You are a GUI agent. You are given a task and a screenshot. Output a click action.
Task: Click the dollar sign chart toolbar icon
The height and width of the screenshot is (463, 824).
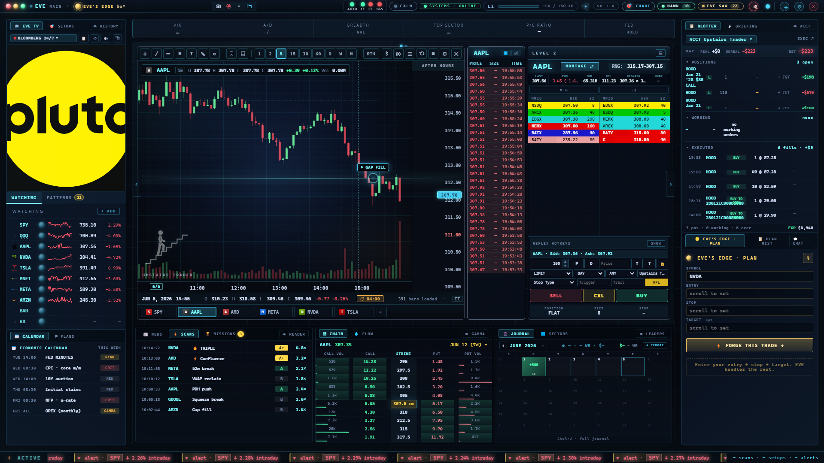[387, 54]
